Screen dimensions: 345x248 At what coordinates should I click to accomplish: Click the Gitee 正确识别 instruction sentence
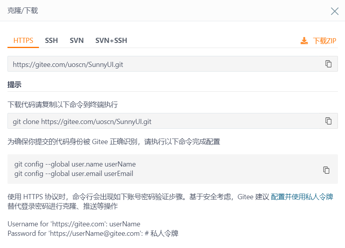[x=114, y=142]
